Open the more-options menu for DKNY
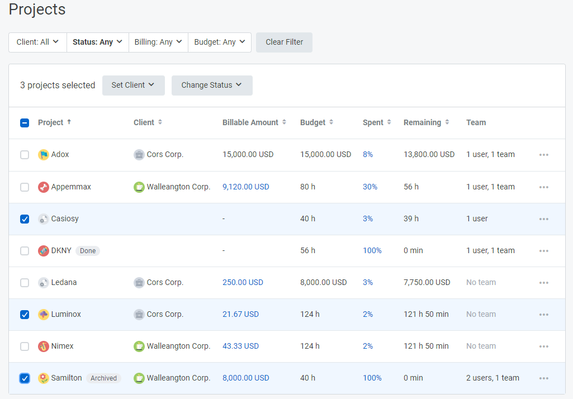Viewport: 573px width, 399px height. coord(544,251)
